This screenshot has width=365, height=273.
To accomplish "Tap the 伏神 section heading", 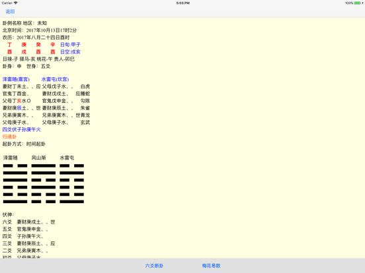I will tap(8, 215).
